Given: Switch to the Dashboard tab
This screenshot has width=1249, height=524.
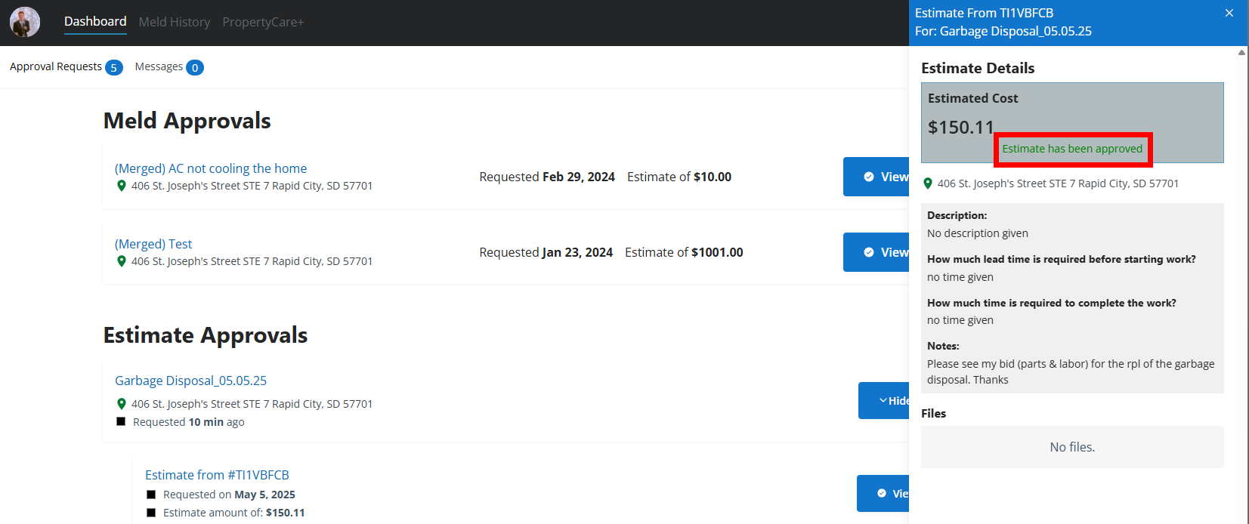Looking at the screenshot, I should [95, 22].
